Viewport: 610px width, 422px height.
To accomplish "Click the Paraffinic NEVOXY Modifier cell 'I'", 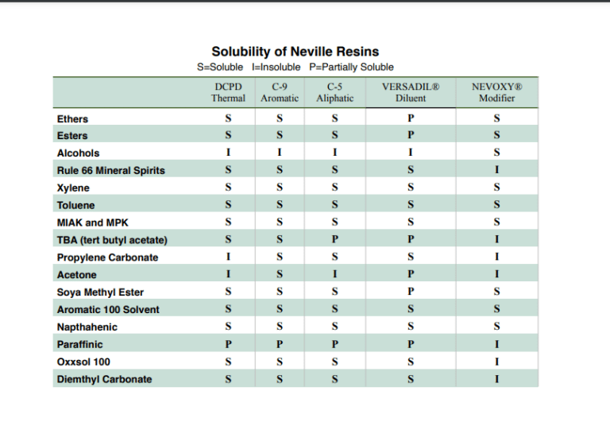I will point(496,344).
